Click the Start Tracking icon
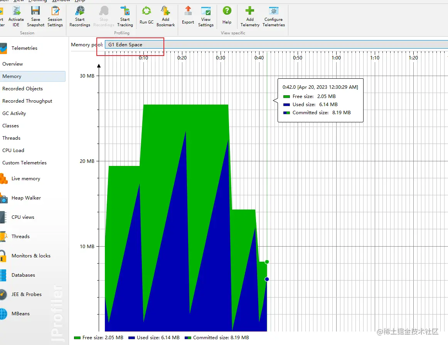The image size is (448, 345). 125,11
